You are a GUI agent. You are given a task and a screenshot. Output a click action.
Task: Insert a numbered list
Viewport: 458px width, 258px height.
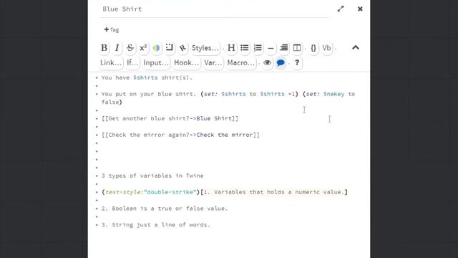(258, 48)
